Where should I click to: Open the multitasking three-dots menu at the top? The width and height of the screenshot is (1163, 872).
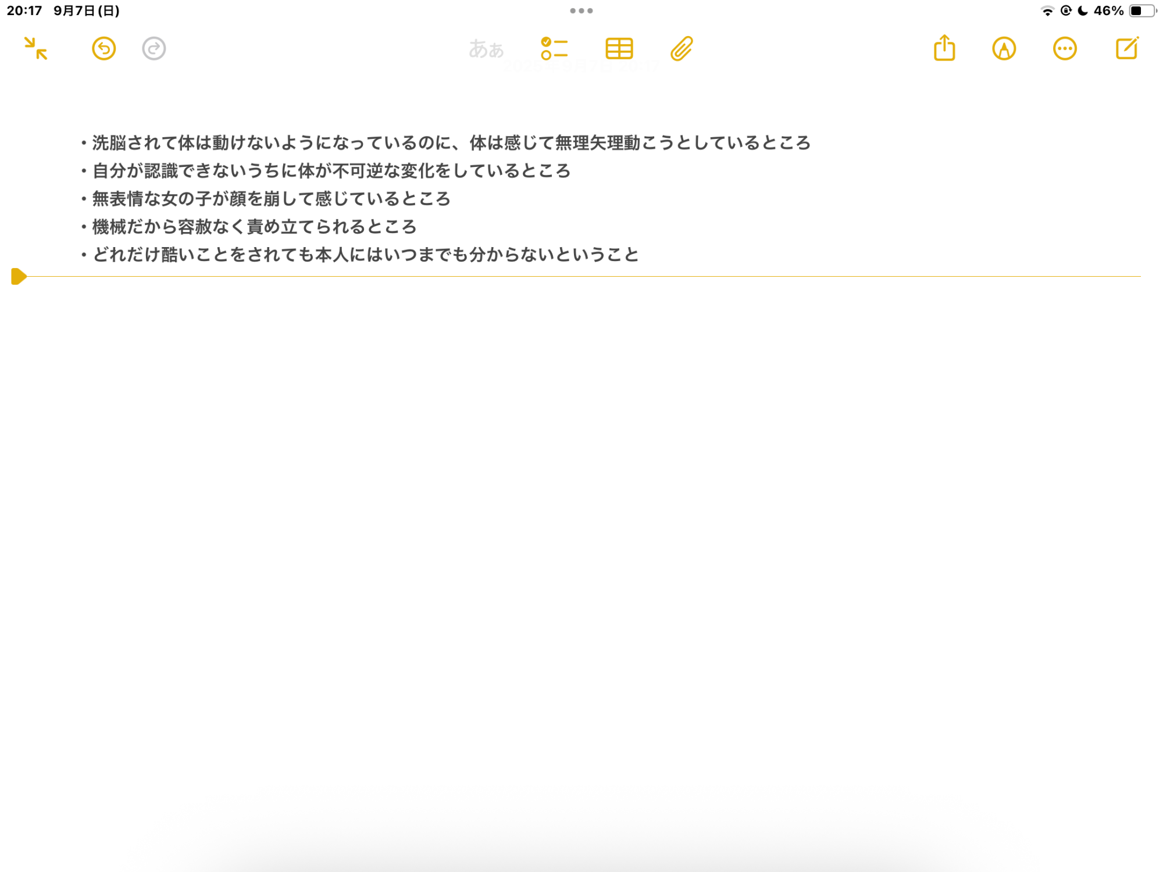pos(581,10)
